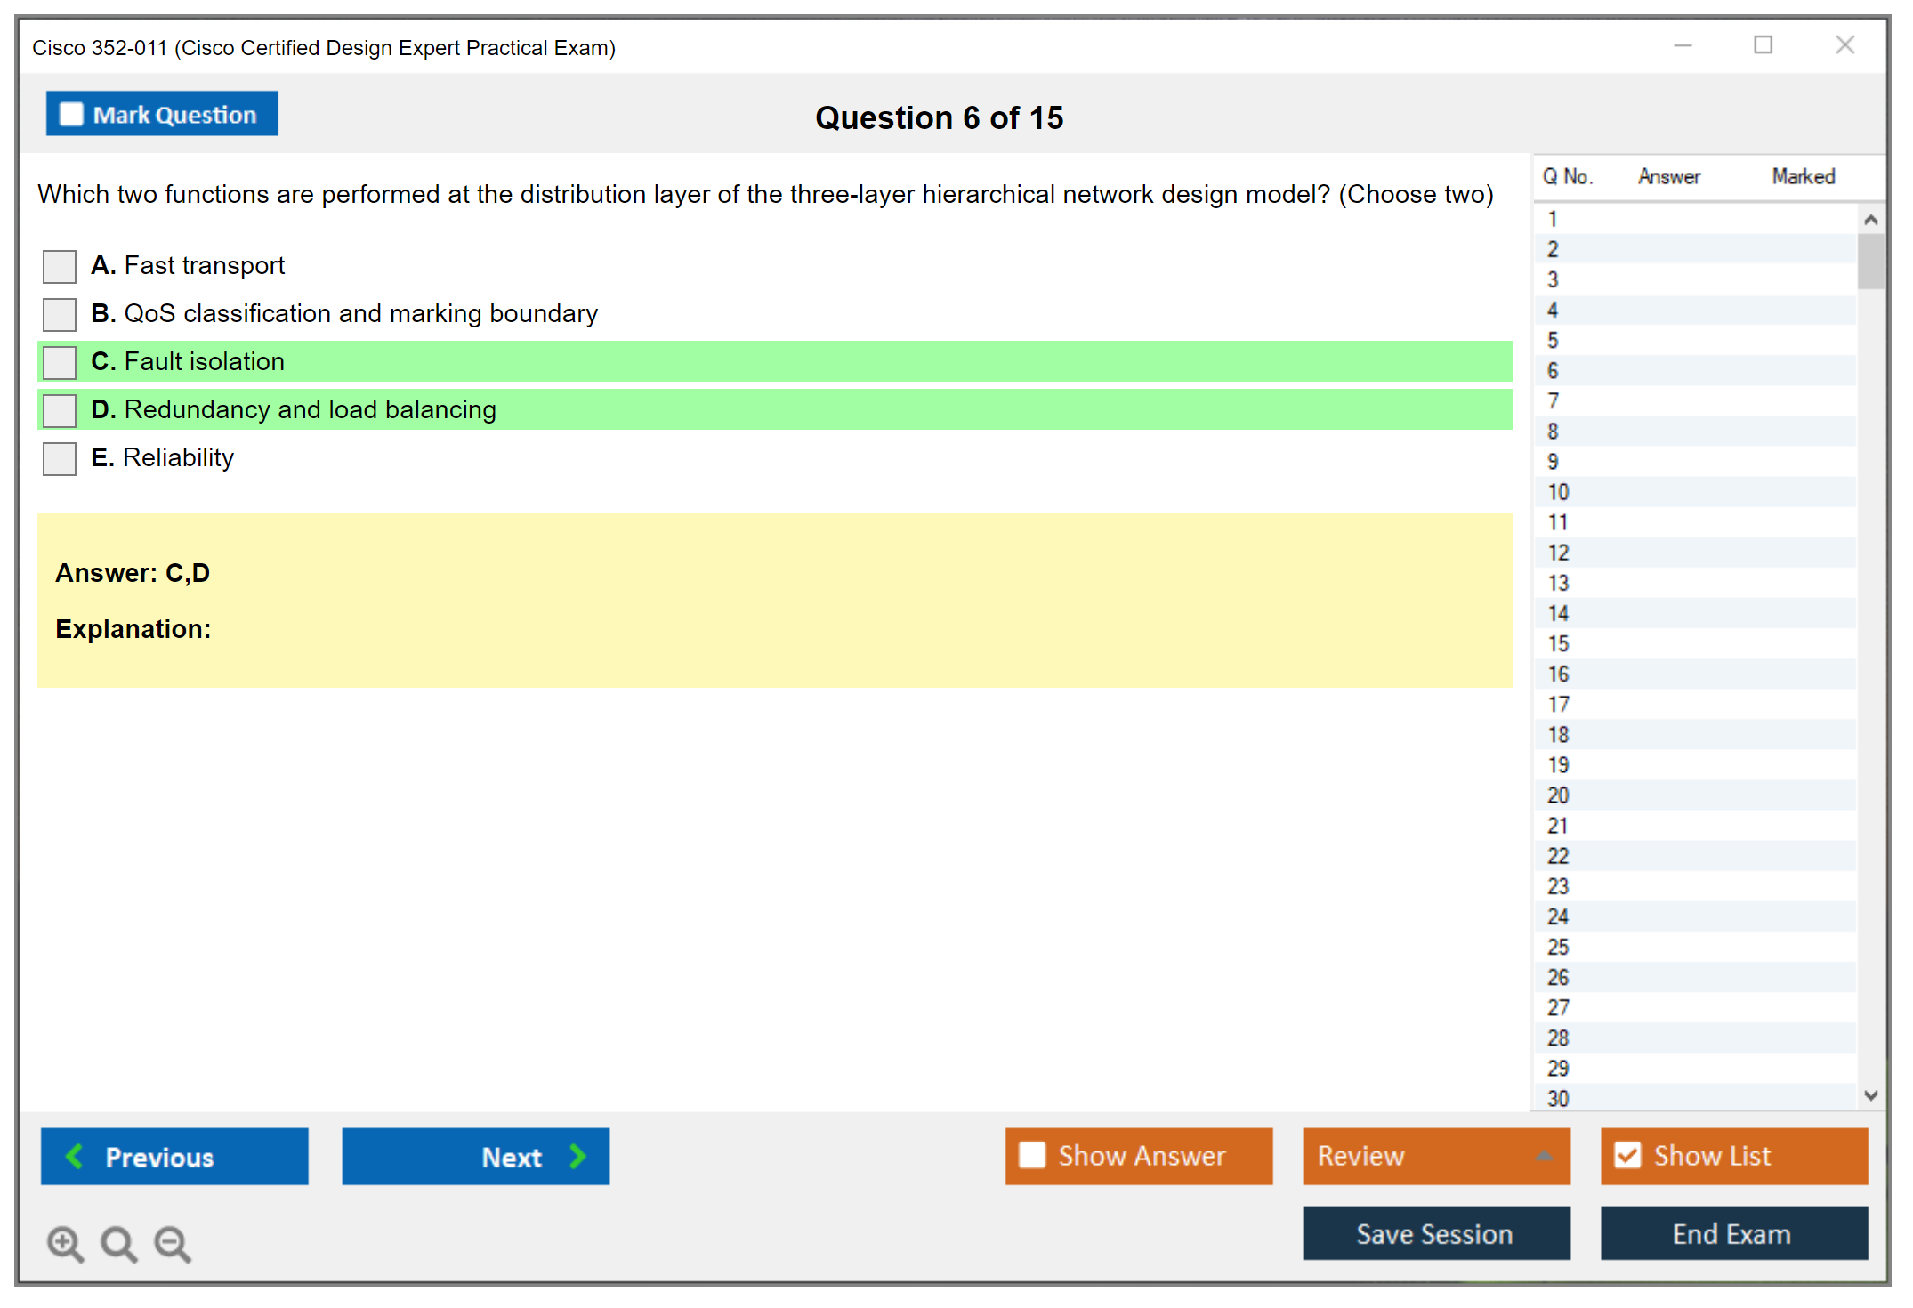Toggle the Show Answer checkbox
Viewport: 1913px width, 1308px height.
1032,1155
